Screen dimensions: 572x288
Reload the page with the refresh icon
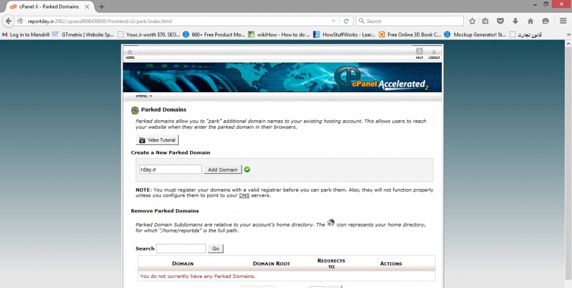[346, 21]
